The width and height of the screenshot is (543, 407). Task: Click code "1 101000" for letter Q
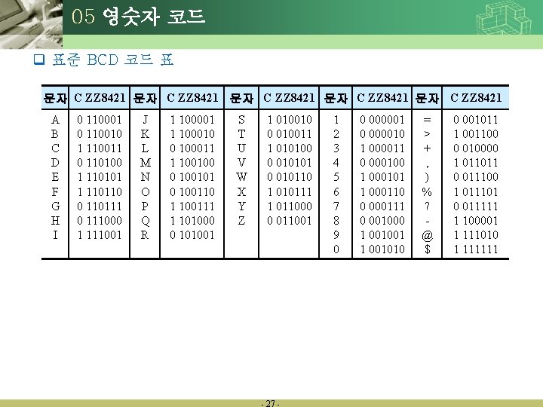[192, 220]
